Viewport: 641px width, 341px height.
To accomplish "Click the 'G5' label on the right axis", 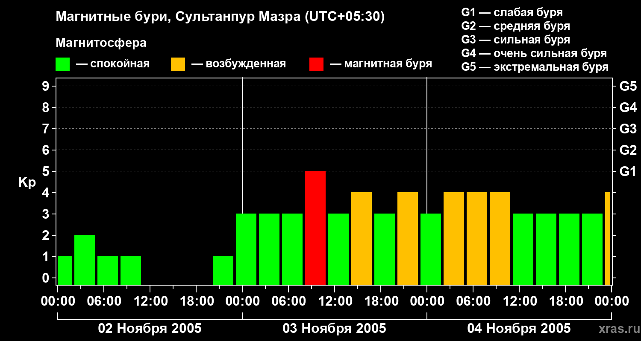I will coord(628,86).
